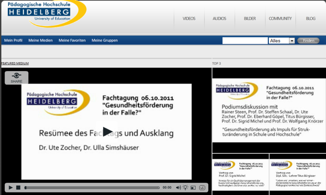Click the video seek progress bar

pos(92,188)
